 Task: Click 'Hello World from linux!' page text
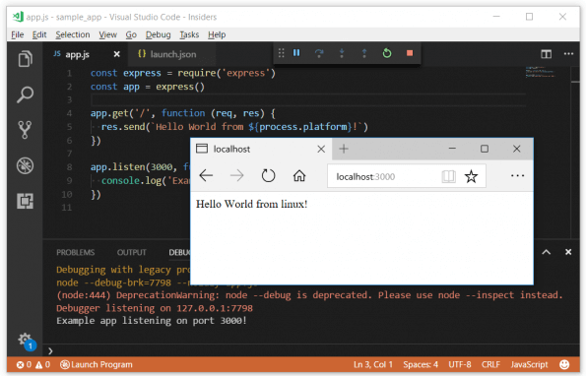point(251,204)
